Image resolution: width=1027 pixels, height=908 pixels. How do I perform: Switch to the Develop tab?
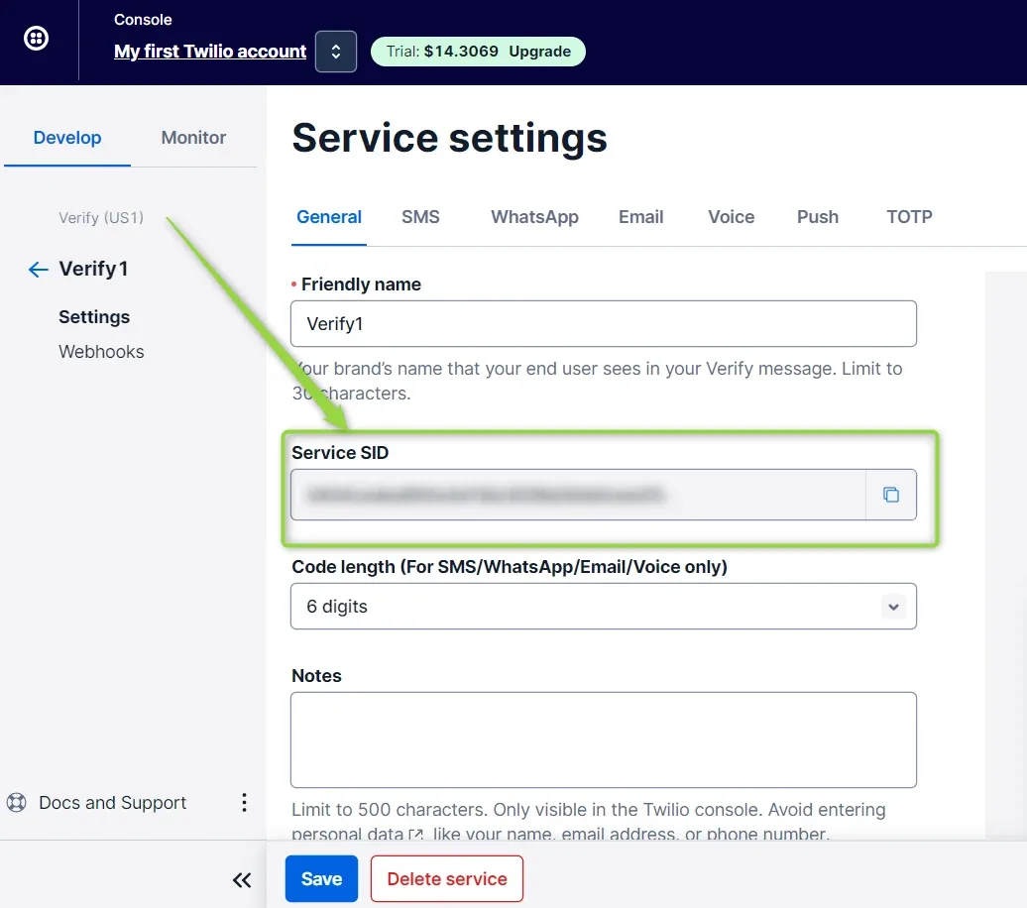pyautogui.click(x=67, y=138)
